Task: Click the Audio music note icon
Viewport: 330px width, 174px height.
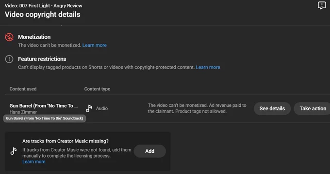Action: pyautogui.click(x=89, y=108)
